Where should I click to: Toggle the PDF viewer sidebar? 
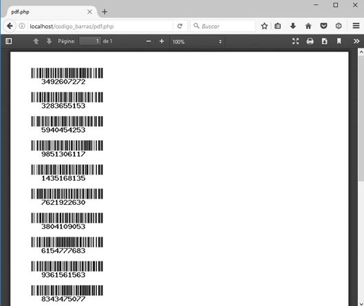click(x=8, y=41)
